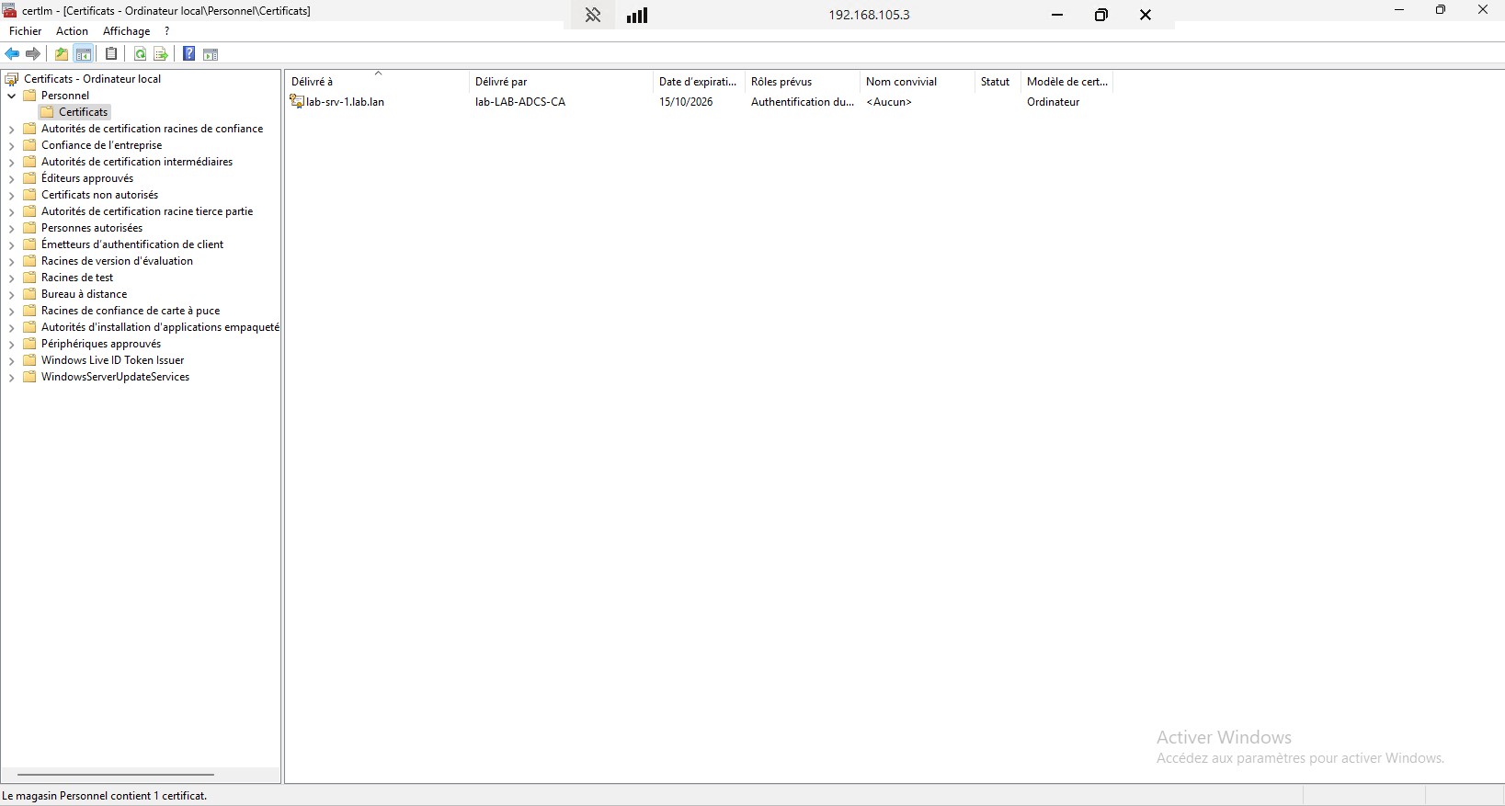Select the Certificats non autorisés folder

(99, 195)
